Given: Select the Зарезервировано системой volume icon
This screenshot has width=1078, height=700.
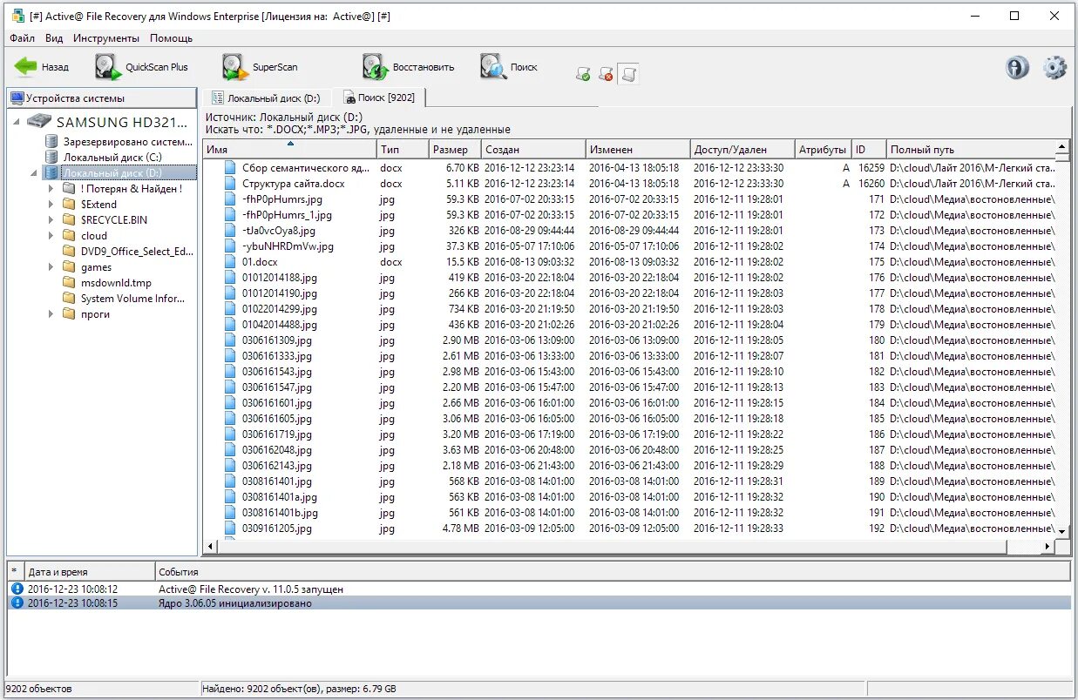Looking at the screenshot, I should click(52, 141).
